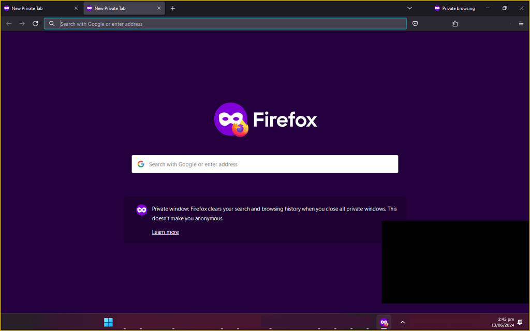Expand the list all tabs chevron

point(409,8)
